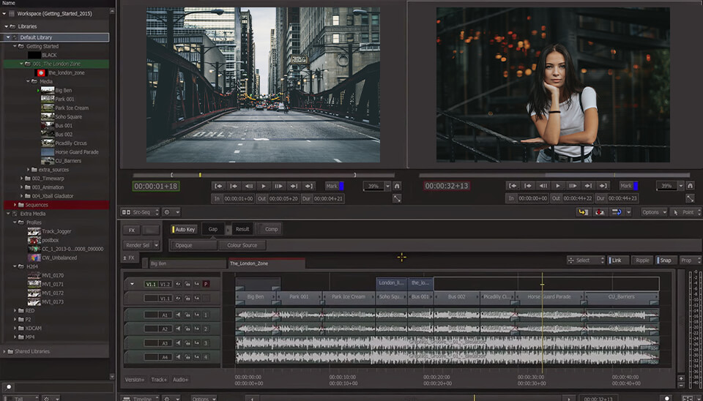Expand the Shared Libraries tree node
Image resolution: width=703 pixels, height=401 pixels.
click(x=6, y=351)
